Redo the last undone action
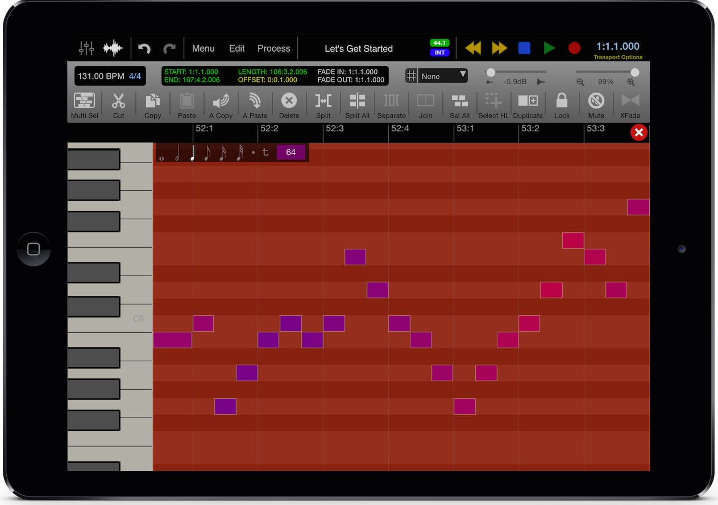The image size is (718, 505). [x=169, y=49]
